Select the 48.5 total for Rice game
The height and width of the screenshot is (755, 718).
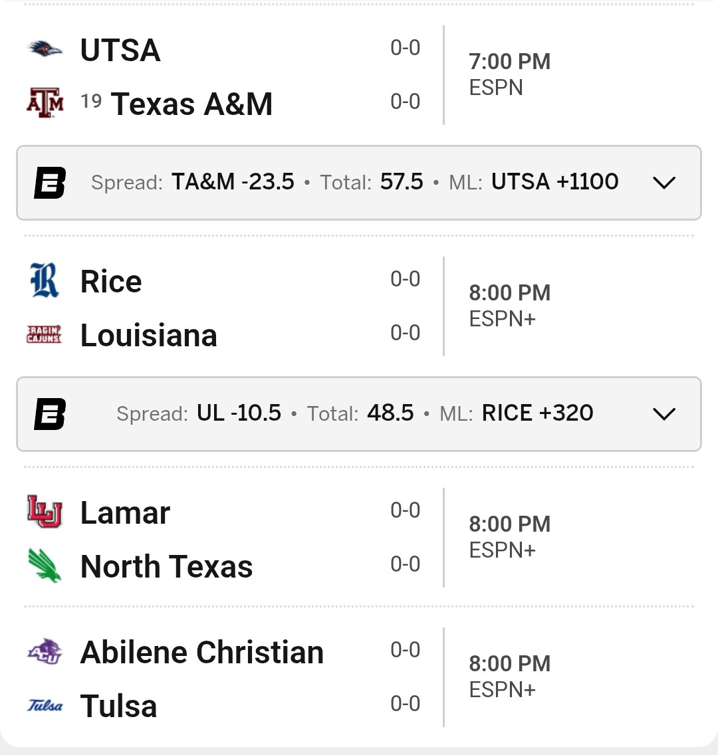pos(390,413)
